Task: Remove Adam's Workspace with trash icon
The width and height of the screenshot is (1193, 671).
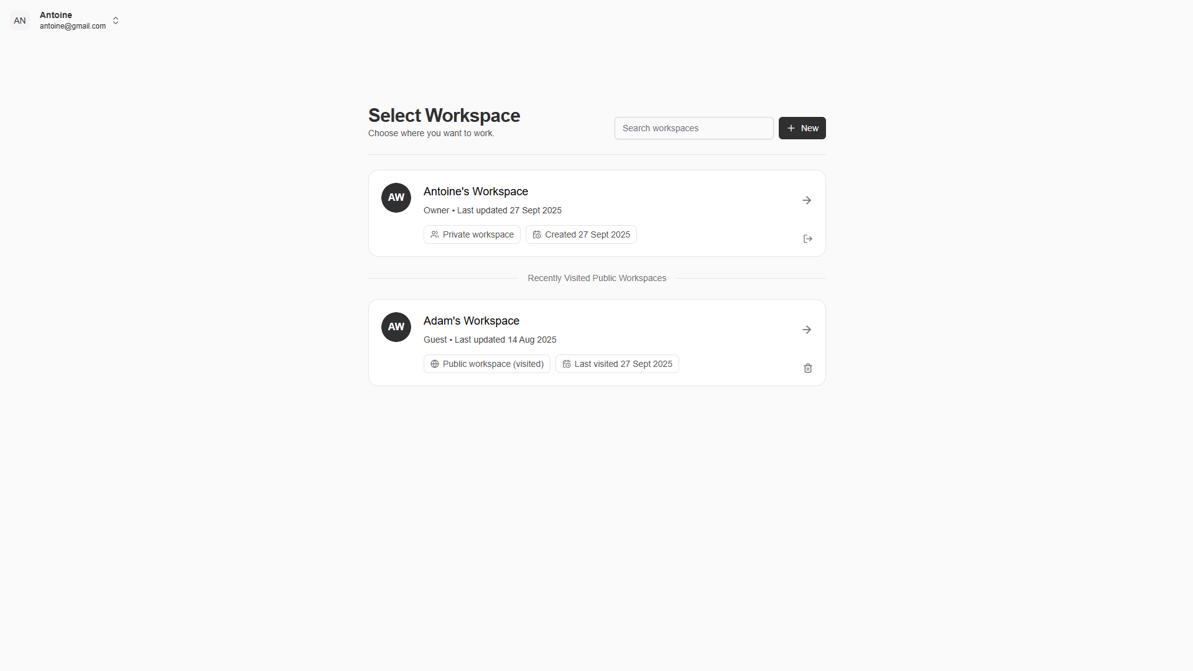Action: tap(808, 368)
